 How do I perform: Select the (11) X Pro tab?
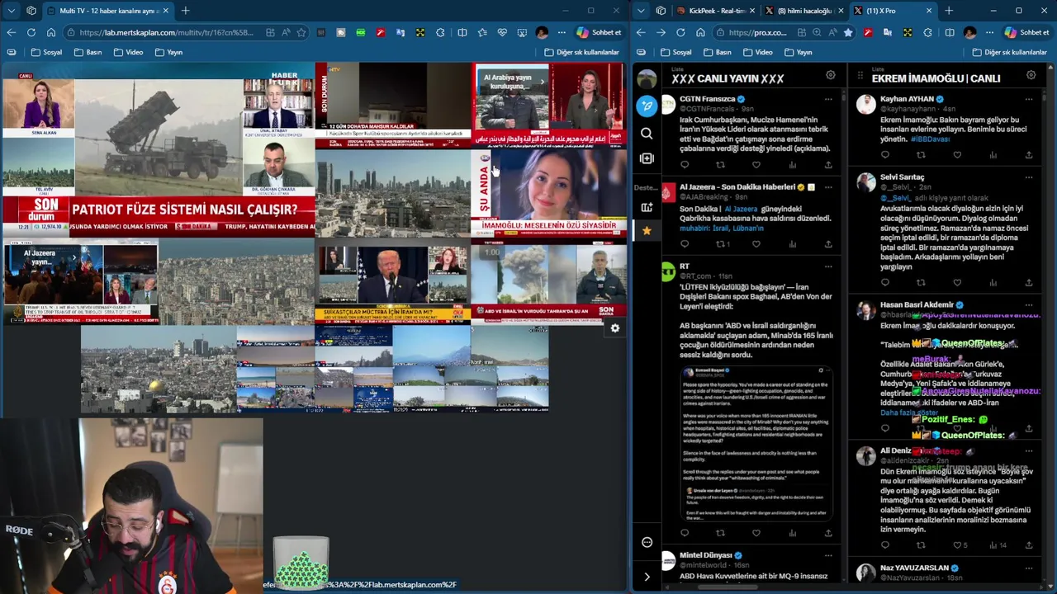pyautogui.click(x=892, y=11)
